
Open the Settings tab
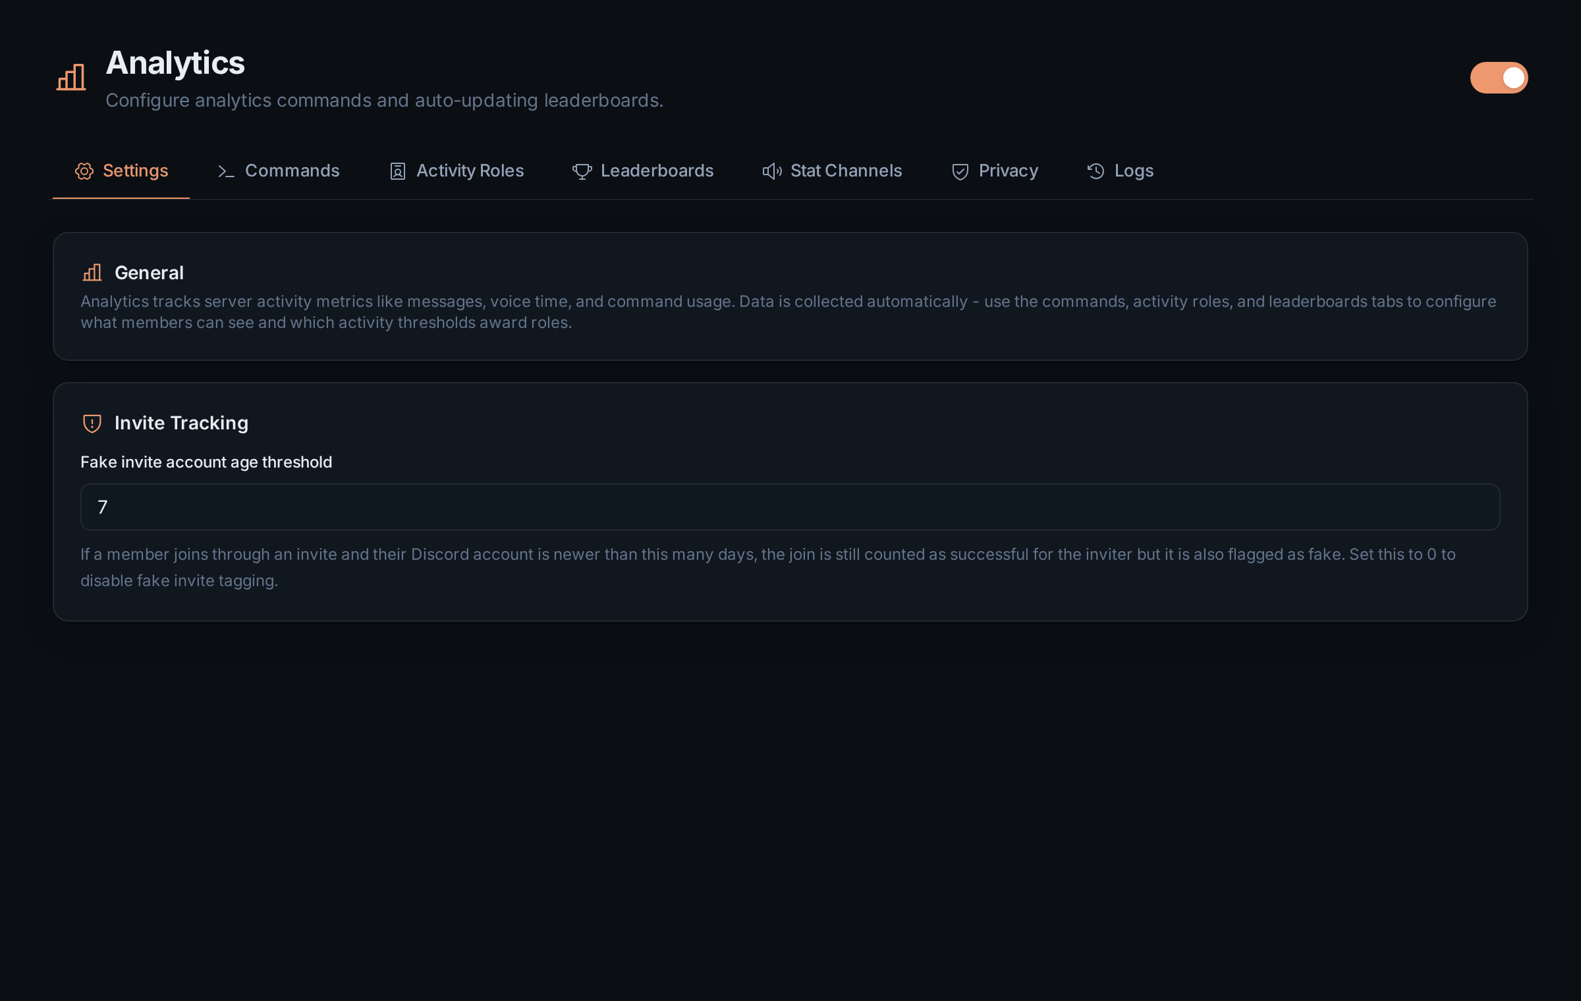[x=121, y=171]
